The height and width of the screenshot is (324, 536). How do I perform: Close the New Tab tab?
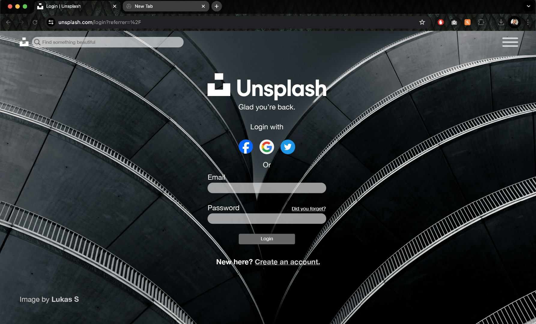pos(203,6)
